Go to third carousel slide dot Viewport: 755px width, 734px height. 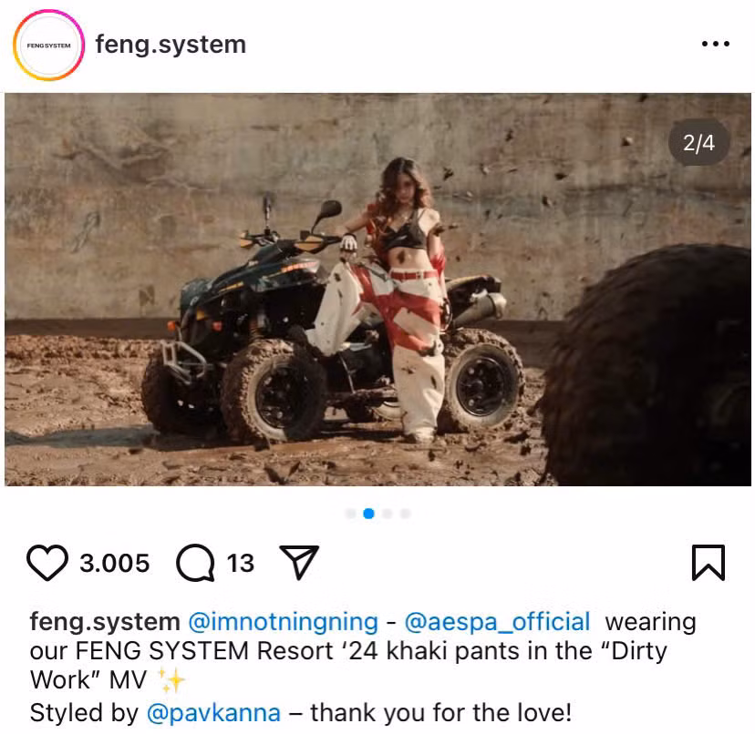388,514
